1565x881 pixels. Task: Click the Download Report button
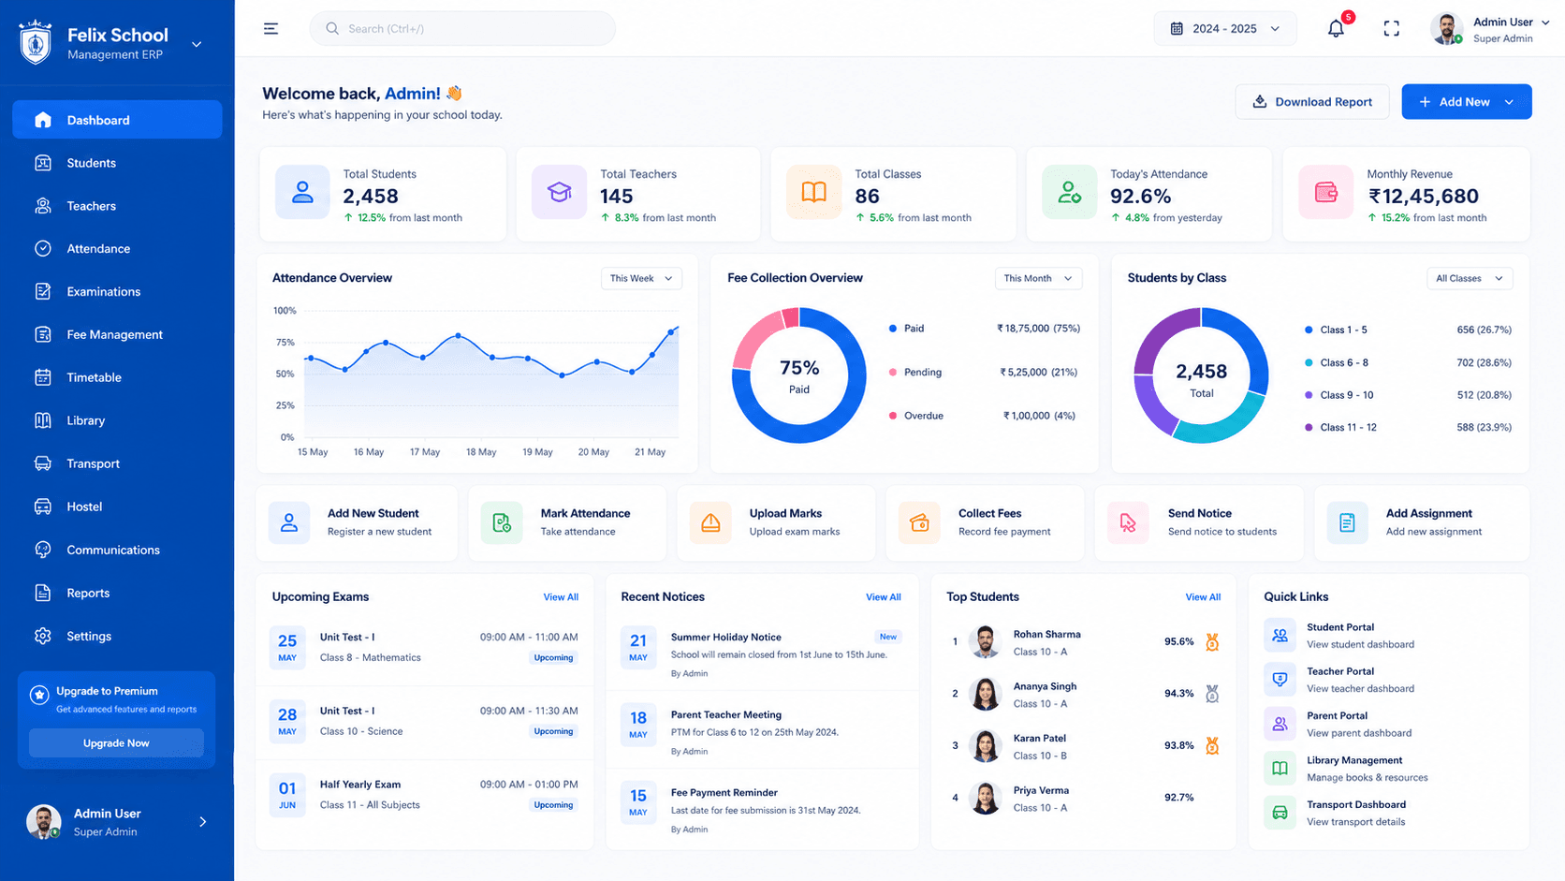click(x=1312, y=102)
